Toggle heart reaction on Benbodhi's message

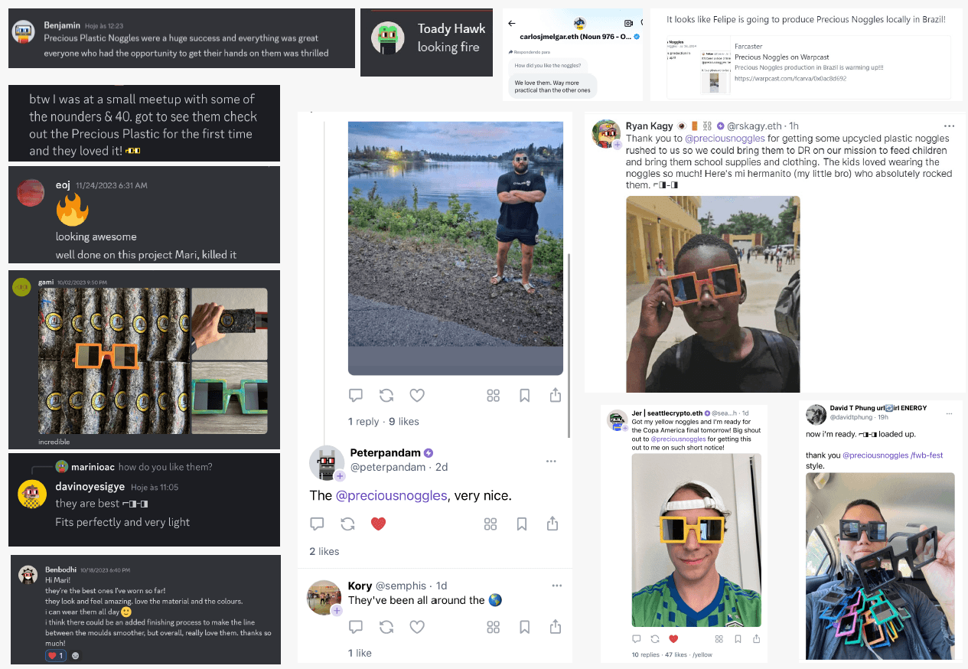(x=56, y=655)
